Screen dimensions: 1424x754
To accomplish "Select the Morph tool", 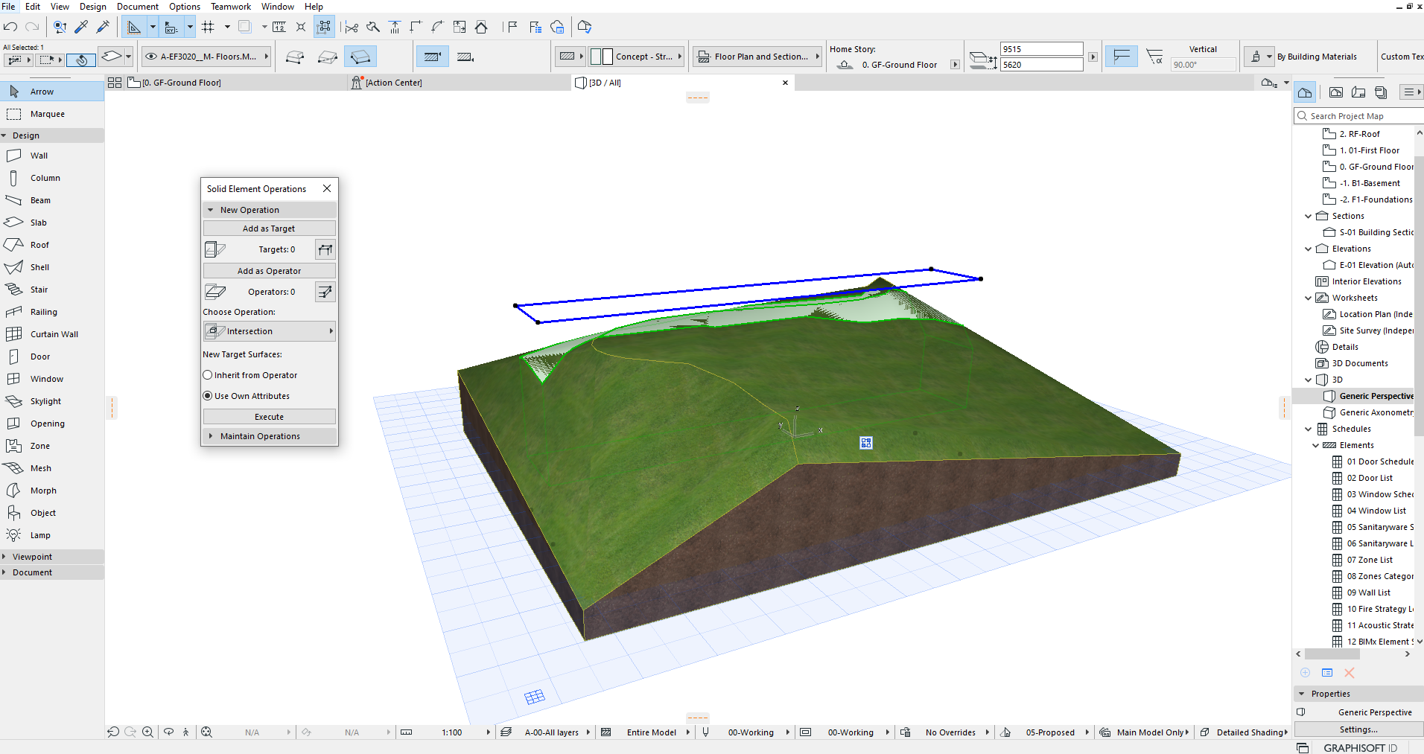I will [42, 491].
